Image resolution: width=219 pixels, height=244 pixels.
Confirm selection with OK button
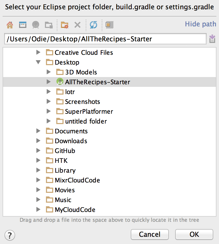(x=194, y=234)
